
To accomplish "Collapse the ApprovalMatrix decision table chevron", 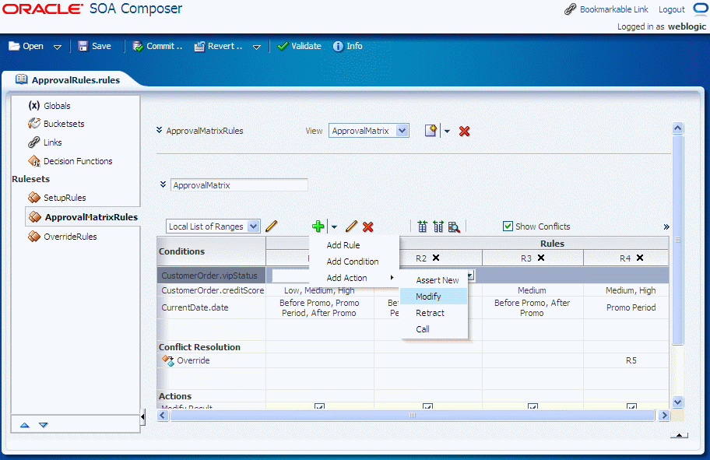I will (x=163, y=184).
